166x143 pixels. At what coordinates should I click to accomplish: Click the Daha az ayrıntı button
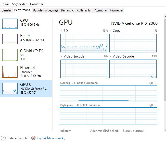tap(17, 138)
